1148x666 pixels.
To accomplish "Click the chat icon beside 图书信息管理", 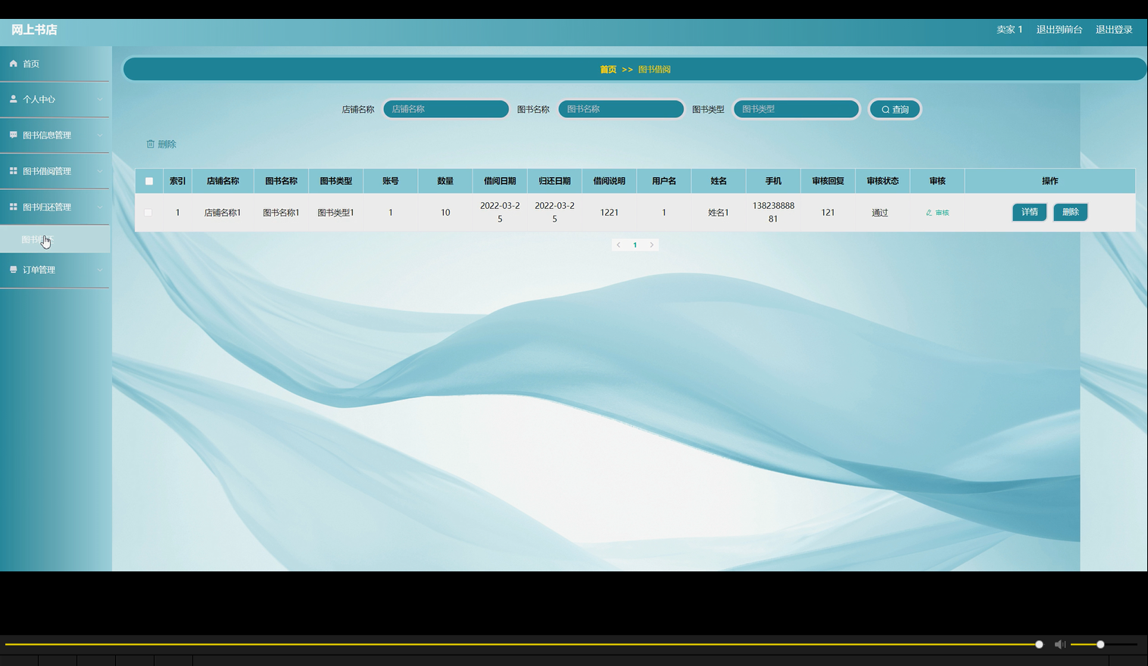I will coord(12,135).
